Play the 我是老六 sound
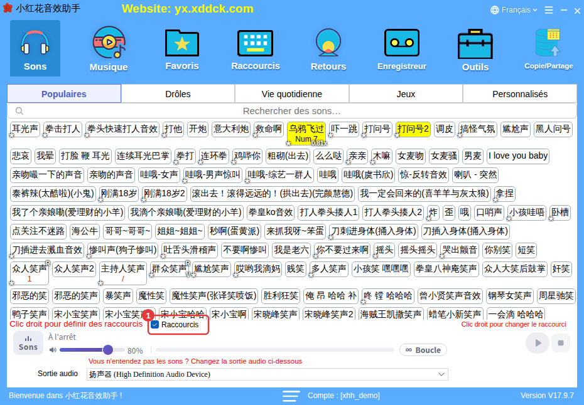 coord(291,250)
